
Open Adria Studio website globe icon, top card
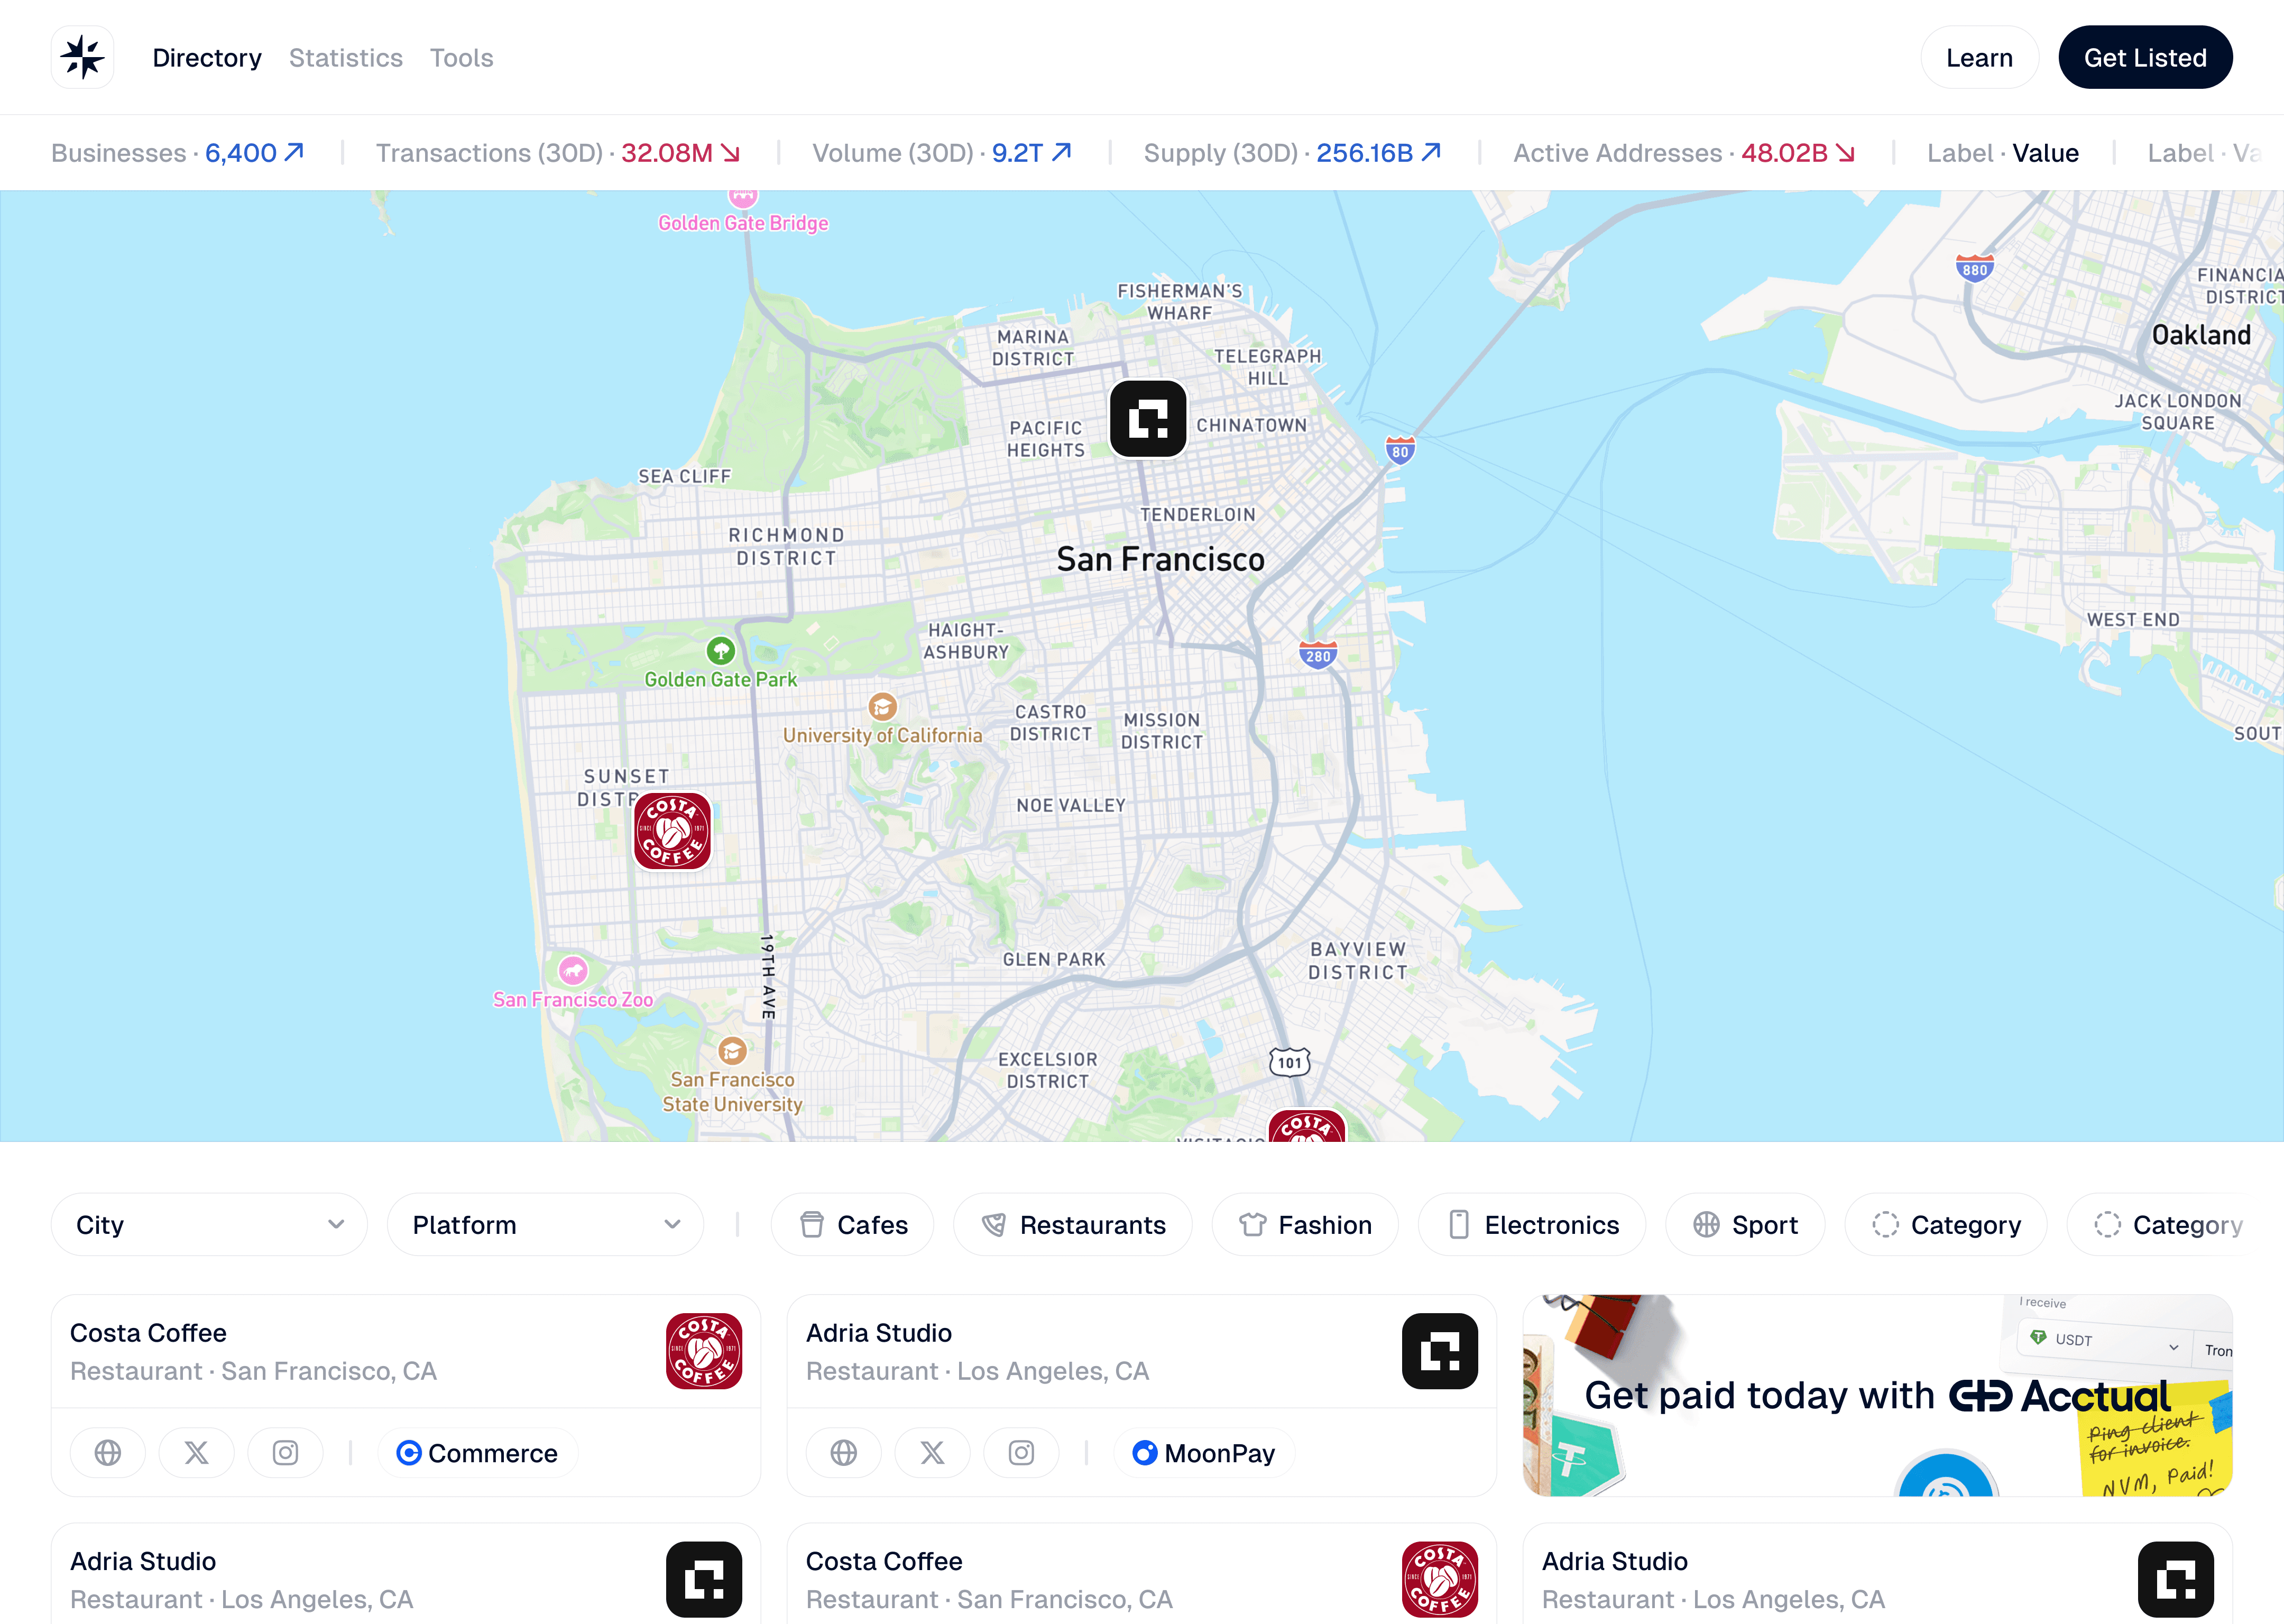tap(844, 1452)
